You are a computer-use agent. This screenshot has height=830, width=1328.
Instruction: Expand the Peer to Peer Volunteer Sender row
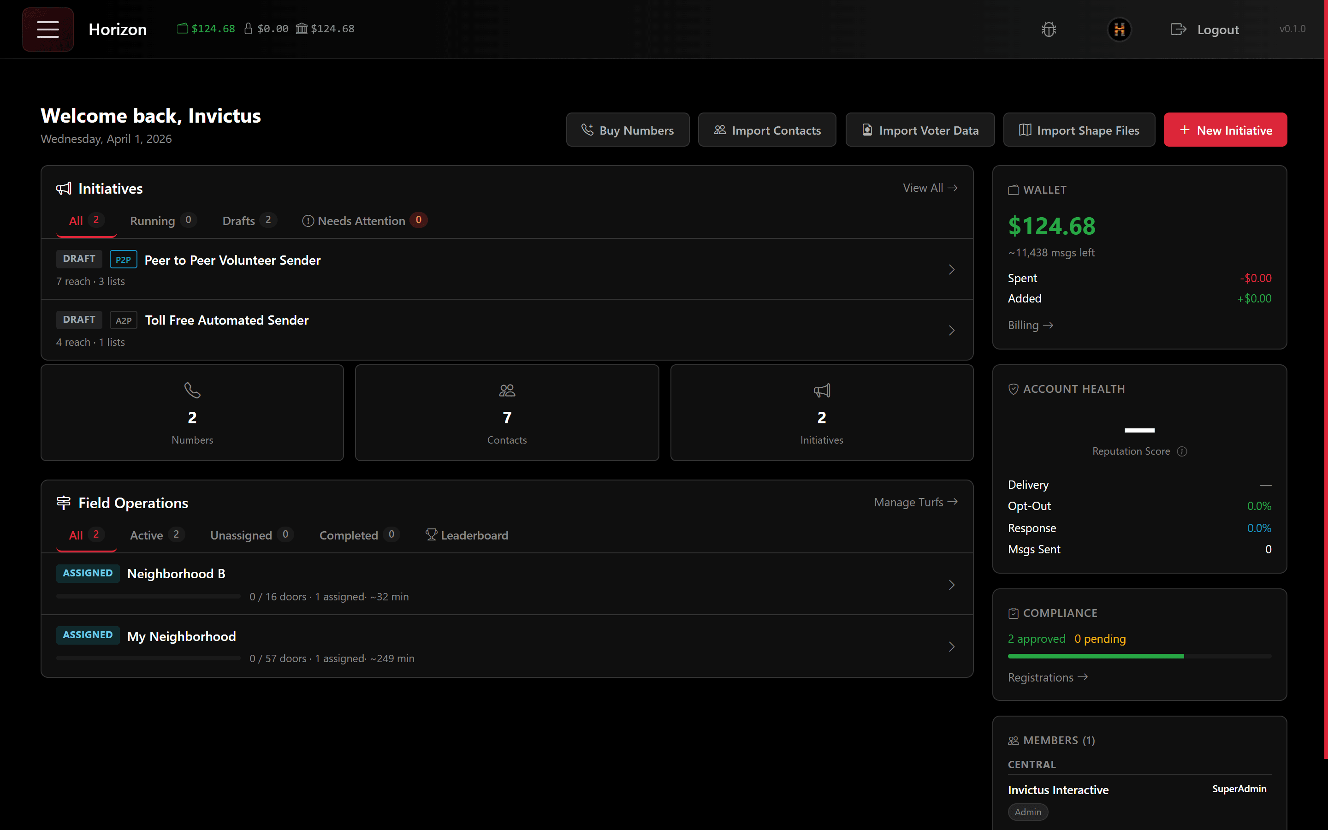tap(951, 270)
